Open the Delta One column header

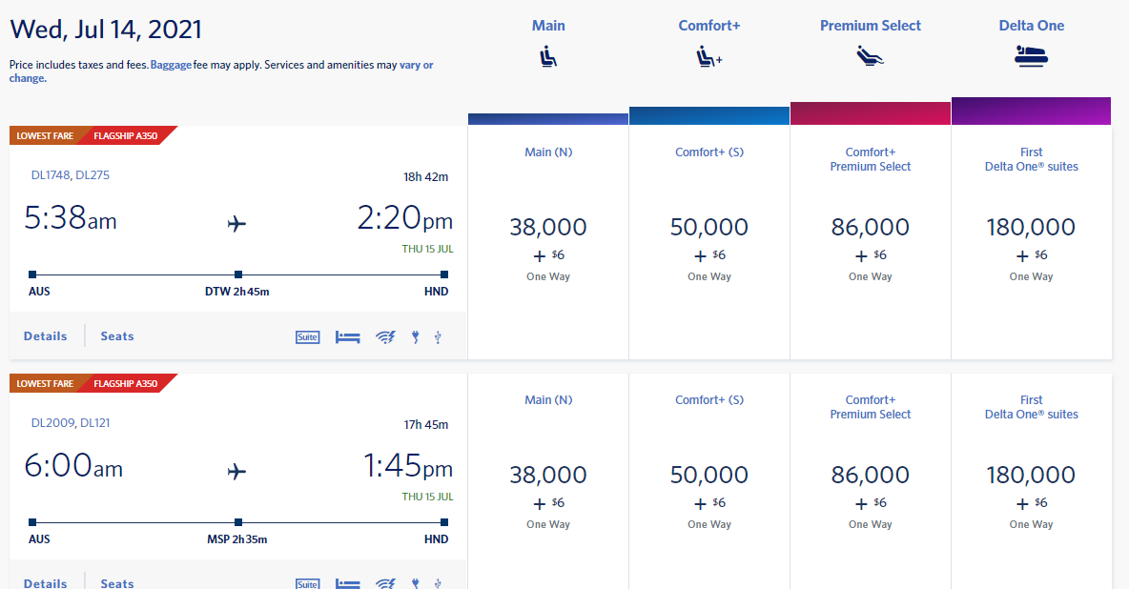click(x=1031, y=25)
